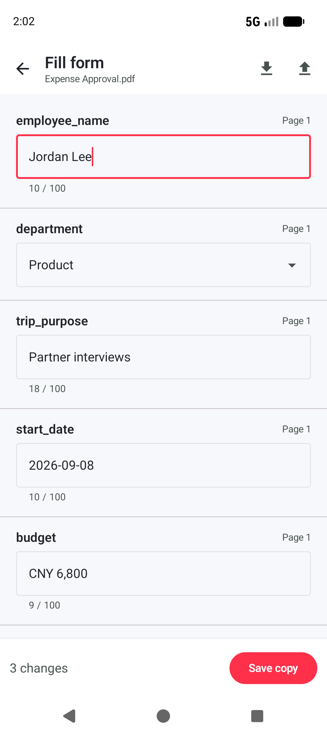This screenshot has width=327, height=735.
Task: Tap the 3 changes label
Action: click(x=39, y=668)
